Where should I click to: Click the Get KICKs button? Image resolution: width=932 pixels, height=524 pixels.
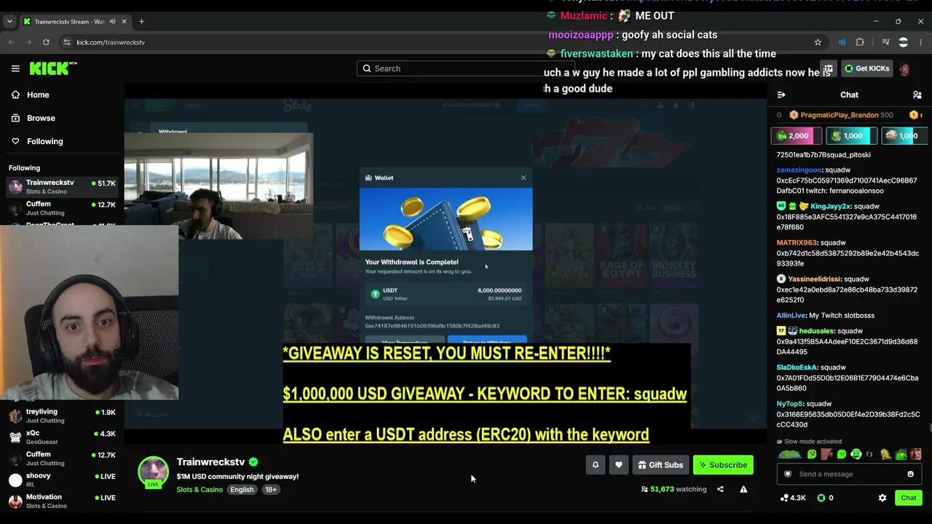click(x=866, y=68)
